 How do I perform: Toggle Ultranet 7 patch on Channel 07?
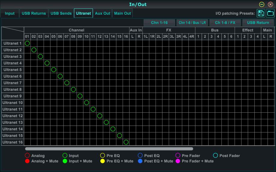pos(67,83)
